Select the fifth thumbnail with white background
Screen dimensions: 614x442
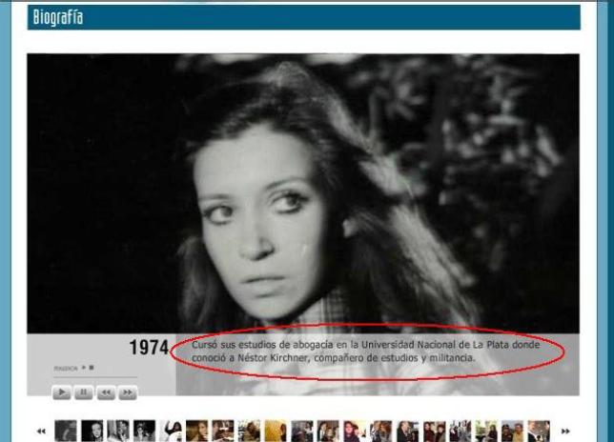click(x=171, y=431)
